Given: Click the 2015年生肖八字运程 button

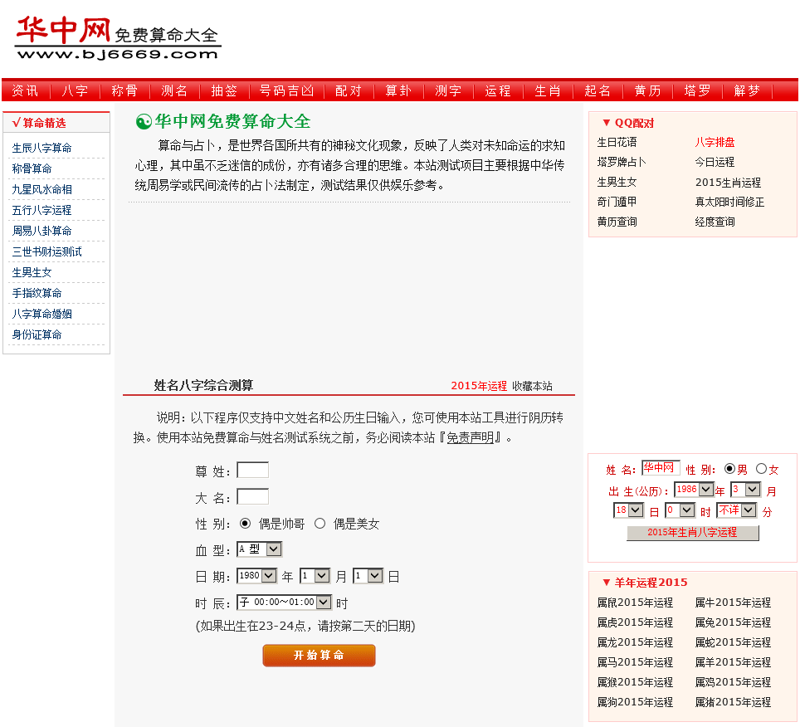Looking at the screenshot, I should coord(692,533).
